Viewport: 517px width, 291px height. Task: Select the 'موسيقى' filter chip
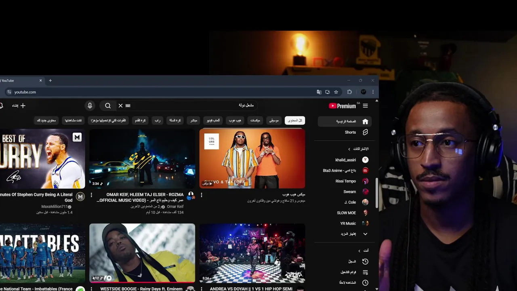coord(274,120)
